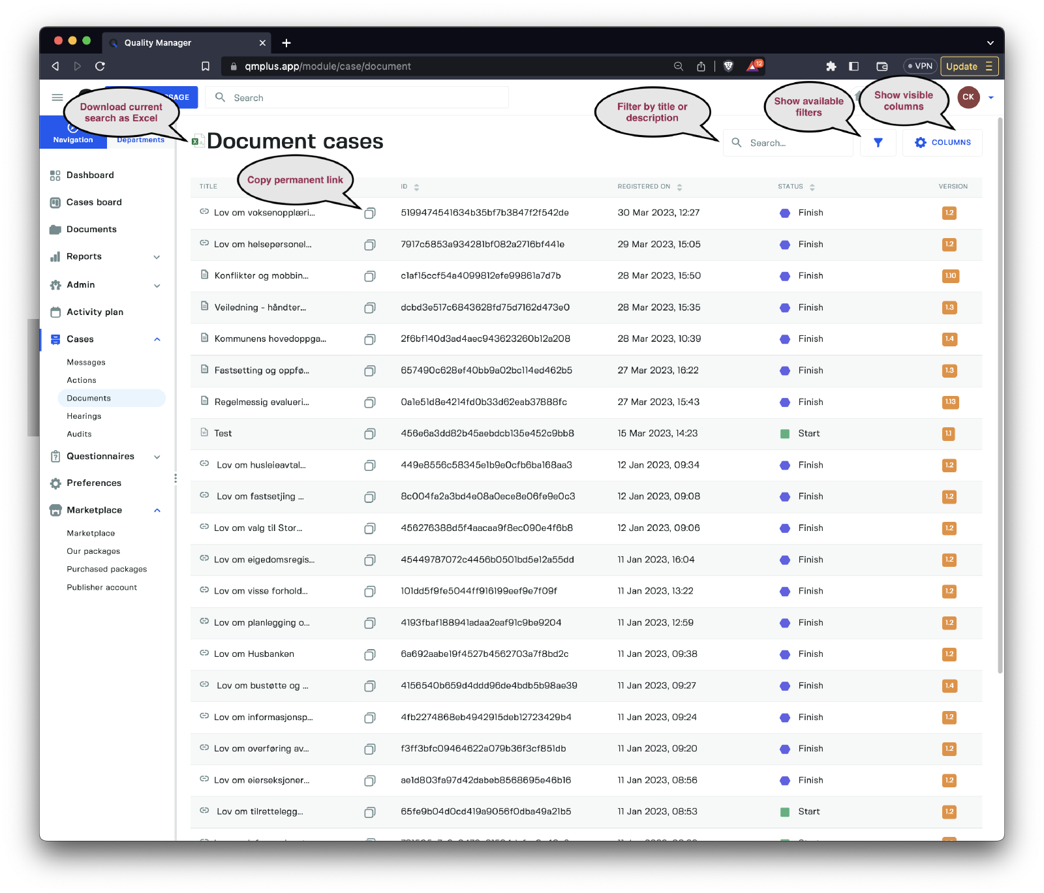This screenshot has height=893, width=1044.
Task: Bookmark this page using the bookmark icon
Action: pos(206,66)
